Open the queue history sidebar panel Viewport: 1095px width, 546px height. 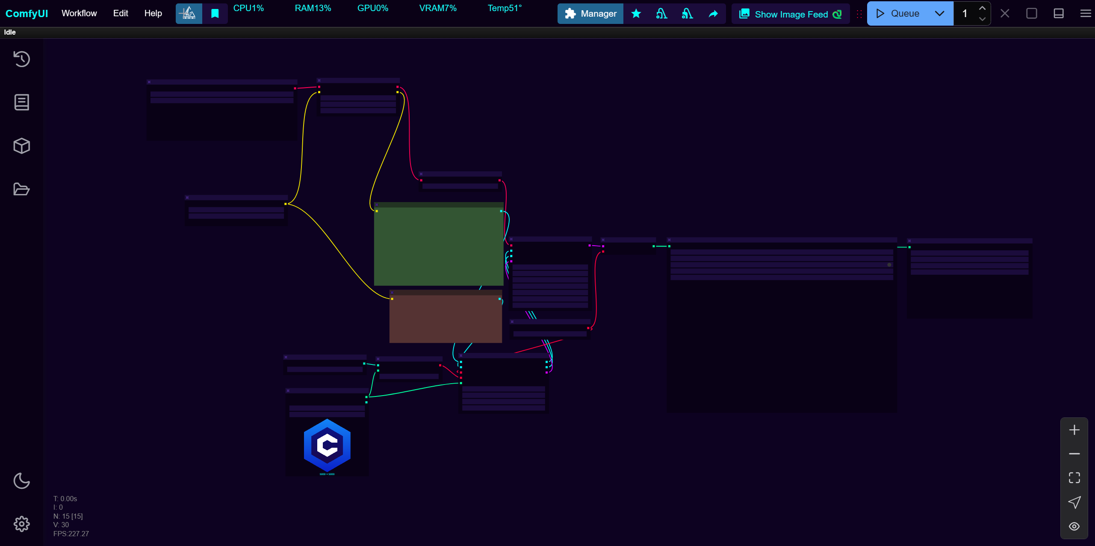pyautogui.click(x=21, y=59)
